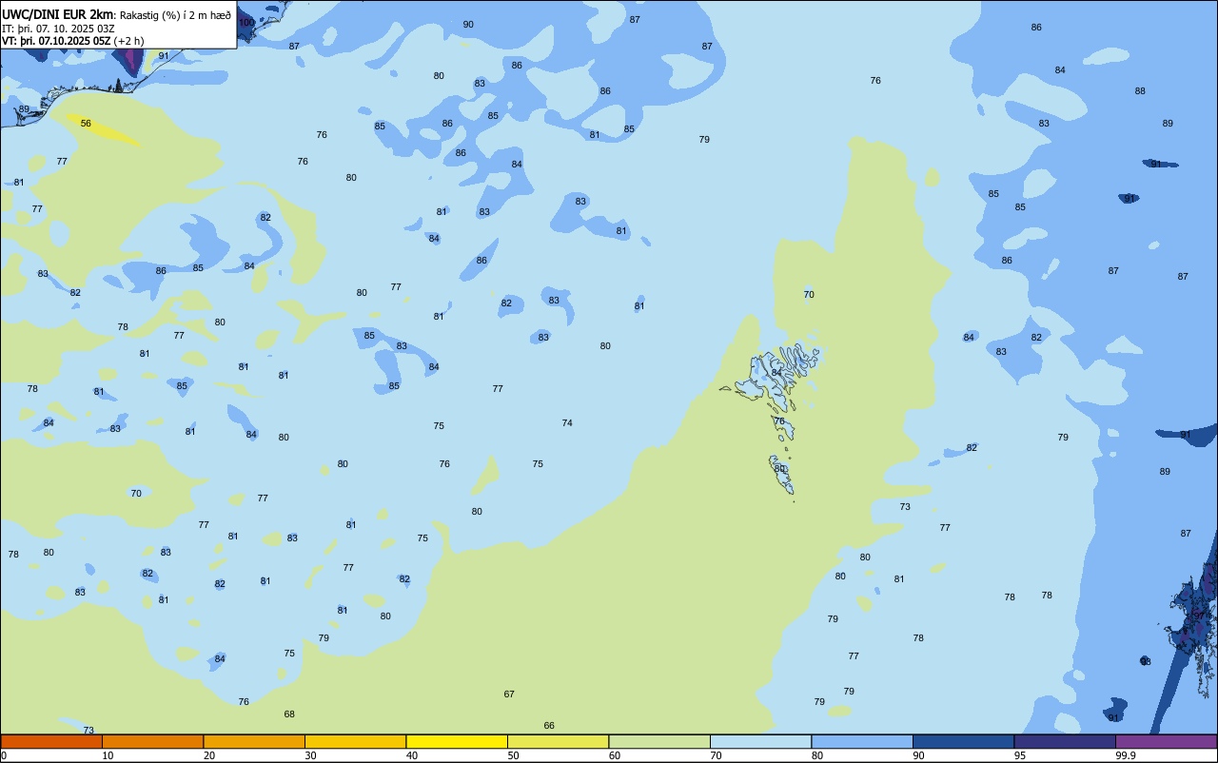This screenshot has width=1218, height=763.
Task: Click the "60" legend scale label
Action: 615,755
